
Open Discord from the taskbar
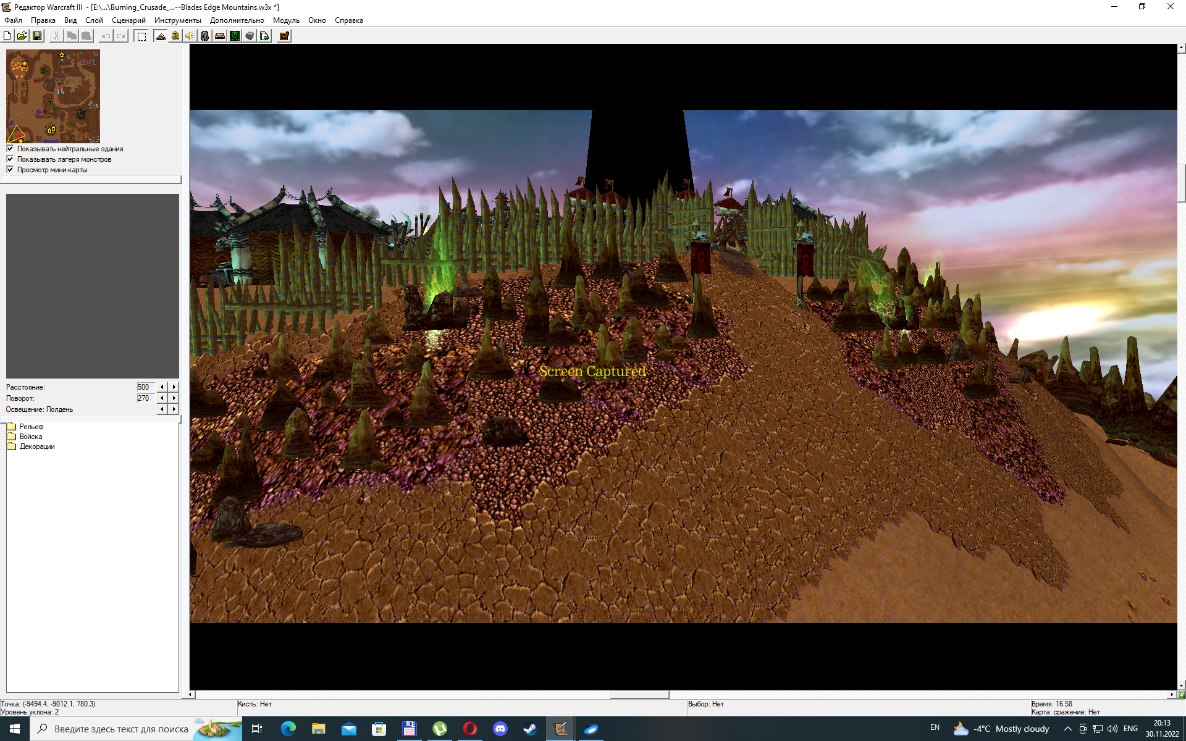pyautogui.click(x=500, y=729)
